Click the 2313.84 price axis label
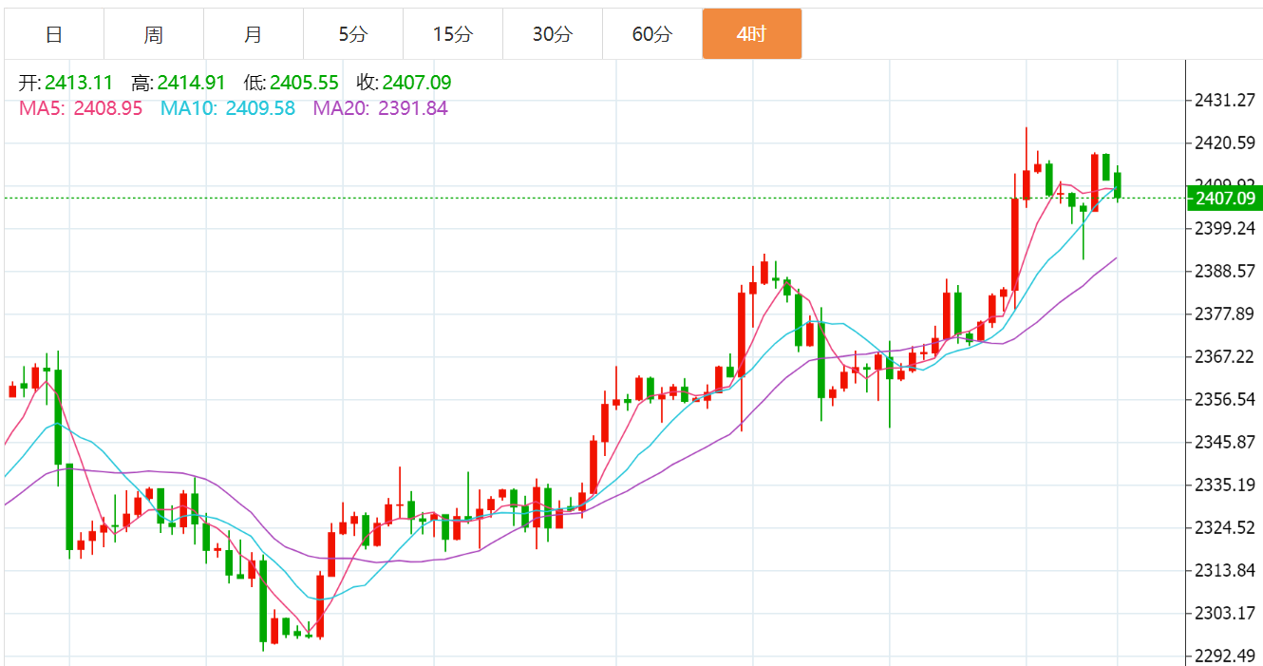The height and width of the screenshot is (666, 1263). click(1225, 571)
